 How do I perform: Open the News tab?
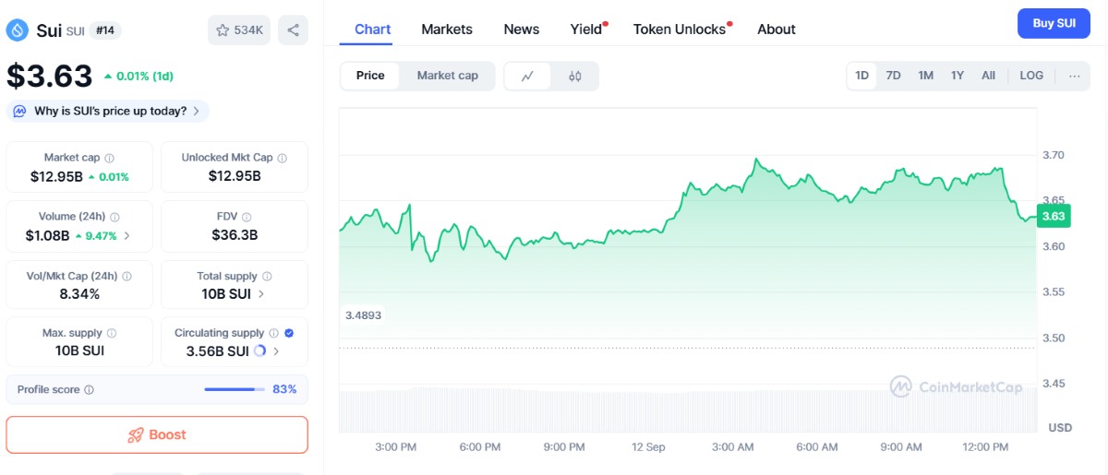coord(522,30)
